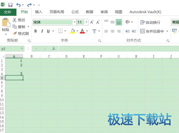Click 合并后居中 merge and center button
This screenshot has width=179, height=133.
click(x=152, y=31)
